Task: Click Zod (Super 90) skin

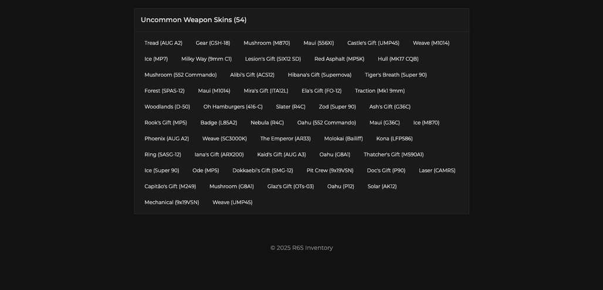Action: pos(337,107)
